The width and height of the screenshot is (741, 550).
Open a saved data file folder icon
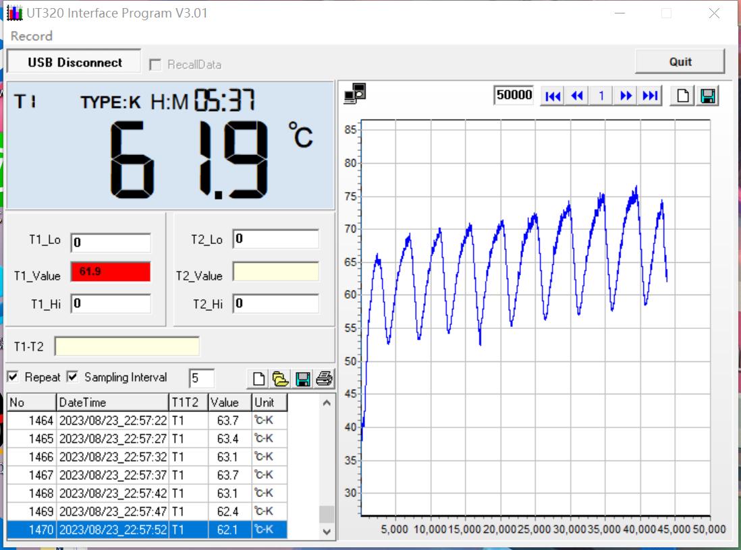(280, 379)
